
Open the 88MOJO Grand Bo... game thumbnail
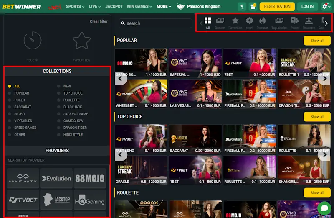click(x=141, y=63)
